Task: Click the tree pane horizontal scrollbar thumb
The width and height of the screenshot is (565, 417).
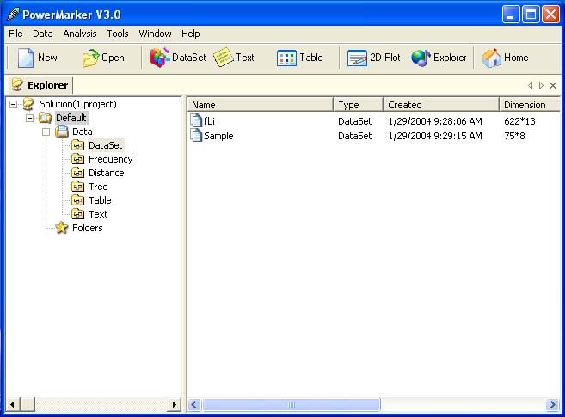Action: click(28, 404)
